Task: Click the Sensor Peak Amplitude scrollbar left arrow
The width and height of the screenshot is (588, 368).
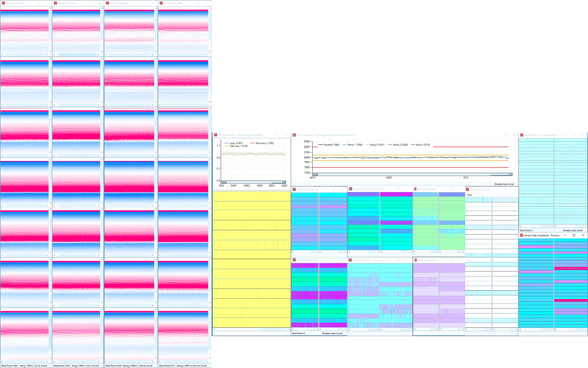Action: tap(521, 330)
